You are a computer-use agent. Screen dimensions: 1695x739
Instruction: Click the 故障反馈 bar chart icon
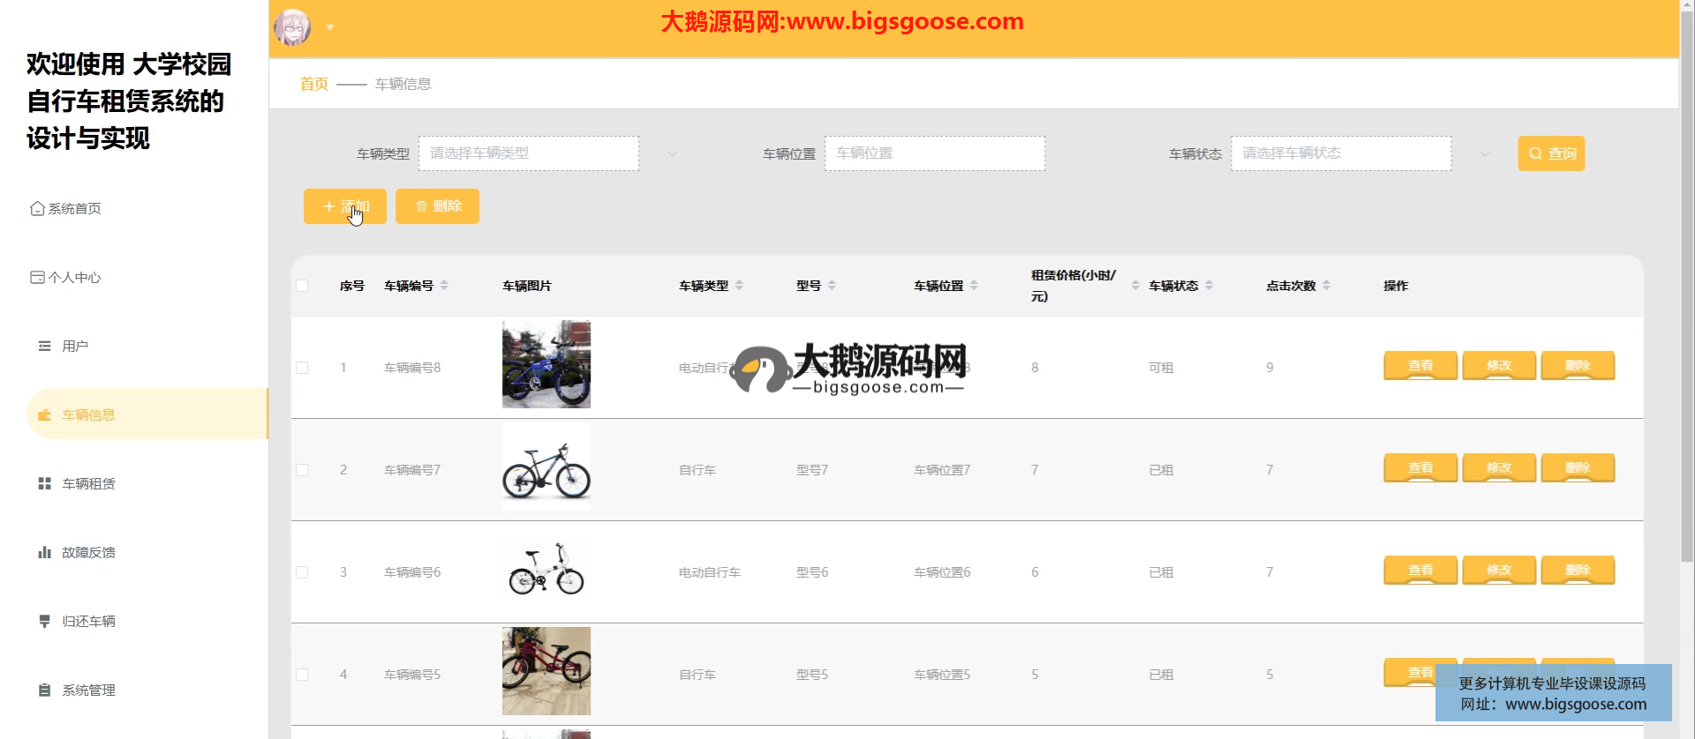pyautogui.click(x=44, y=553)
